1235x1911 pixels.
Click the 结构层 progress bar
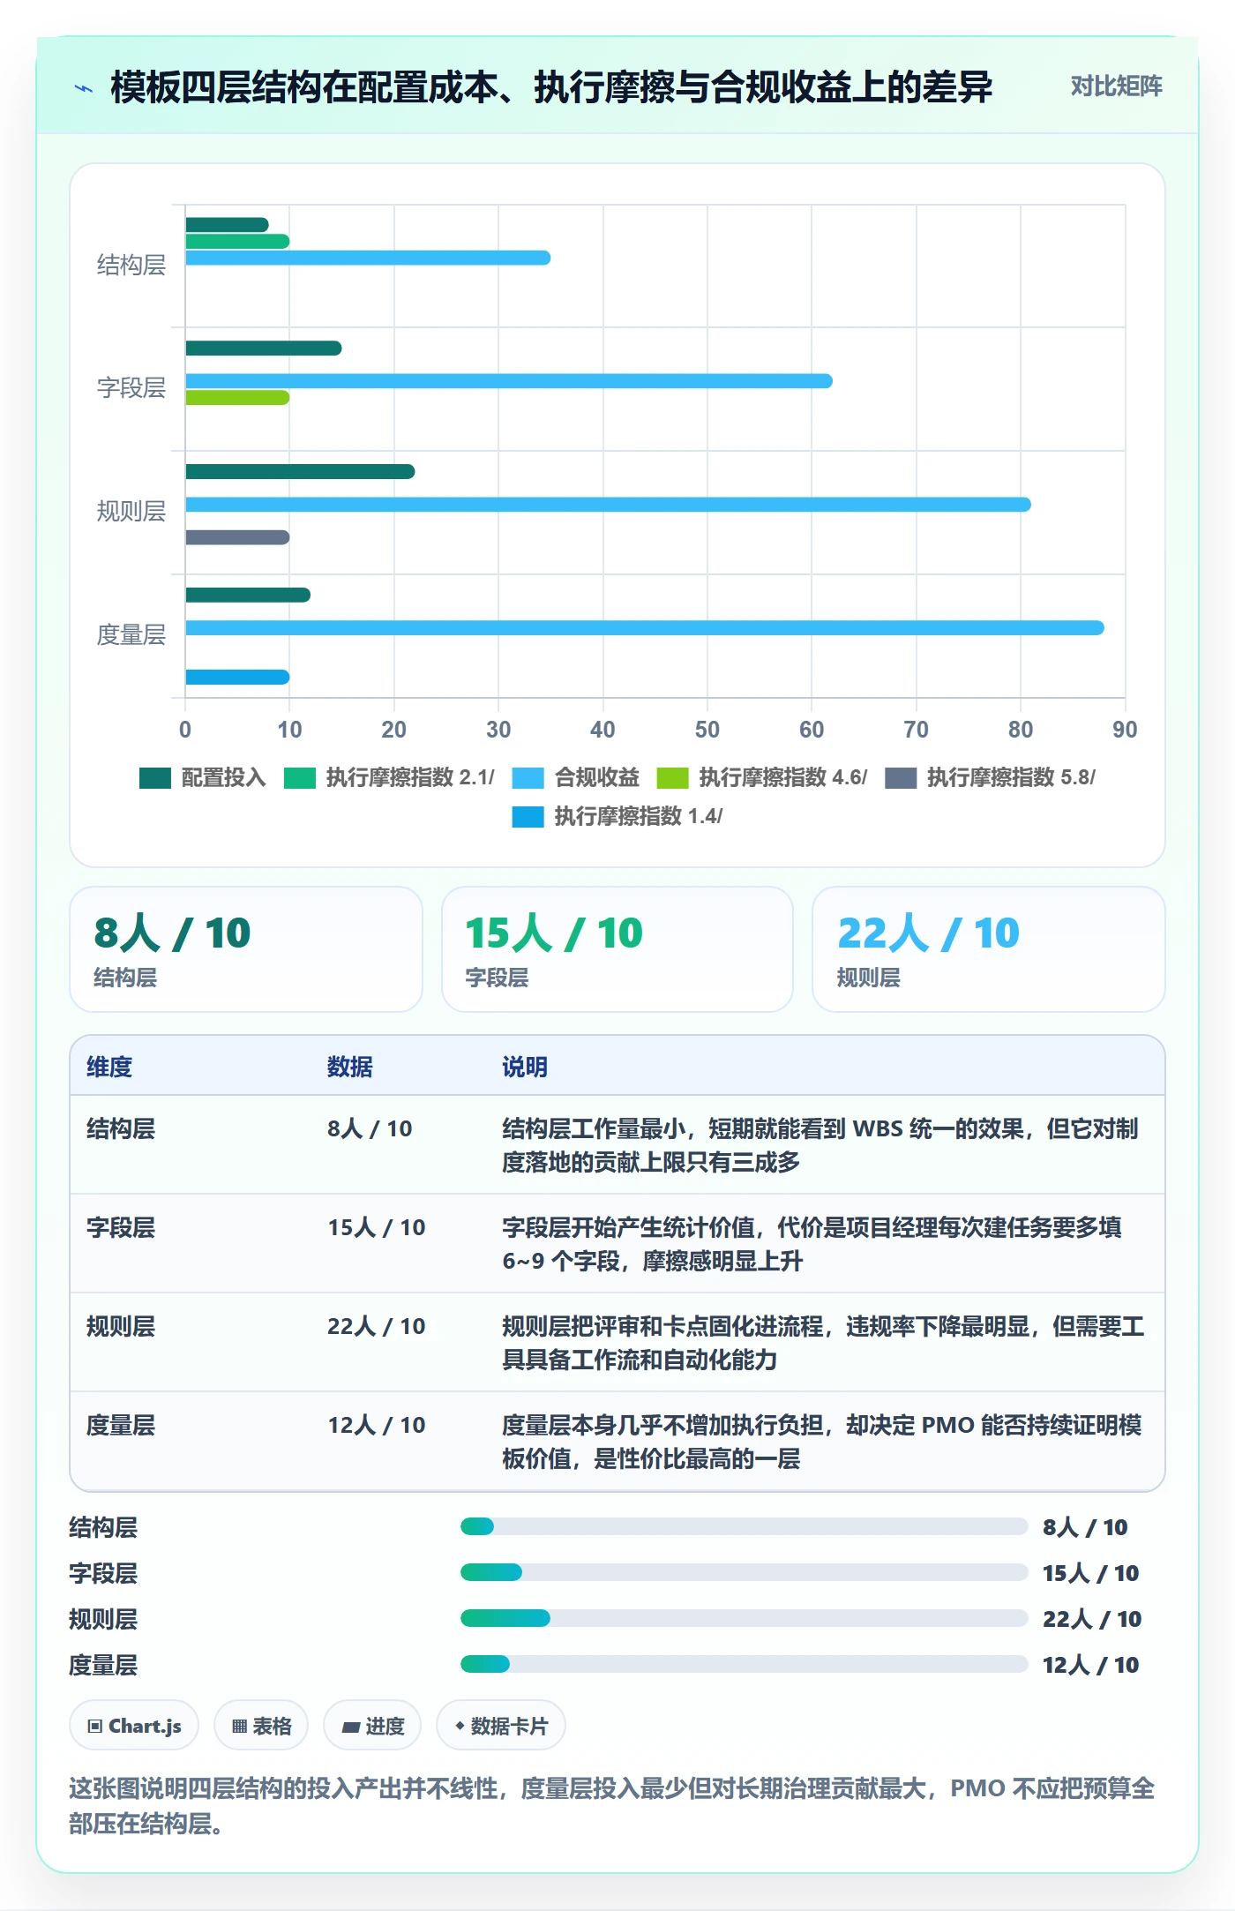click(x=745, y=1526)
